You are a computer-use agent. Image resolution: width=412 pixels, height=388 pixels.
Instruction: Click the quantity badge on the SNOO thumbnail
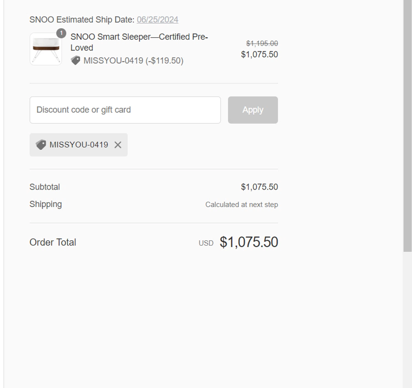click(61, 33)
